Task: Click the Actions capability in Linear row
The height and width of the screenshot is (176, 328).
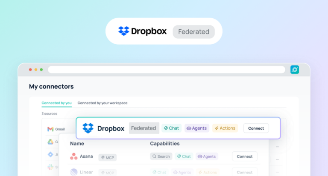Action: 208,172
